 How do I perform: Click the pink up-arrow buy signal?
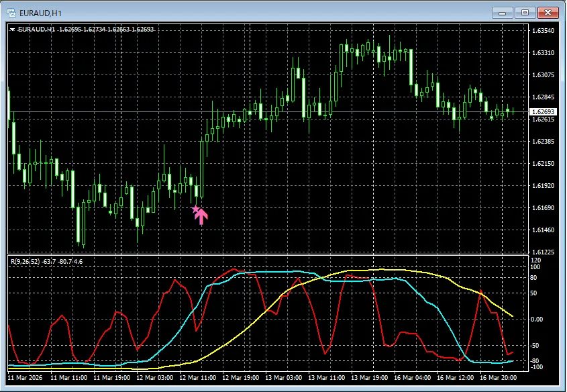click(202, 217)
